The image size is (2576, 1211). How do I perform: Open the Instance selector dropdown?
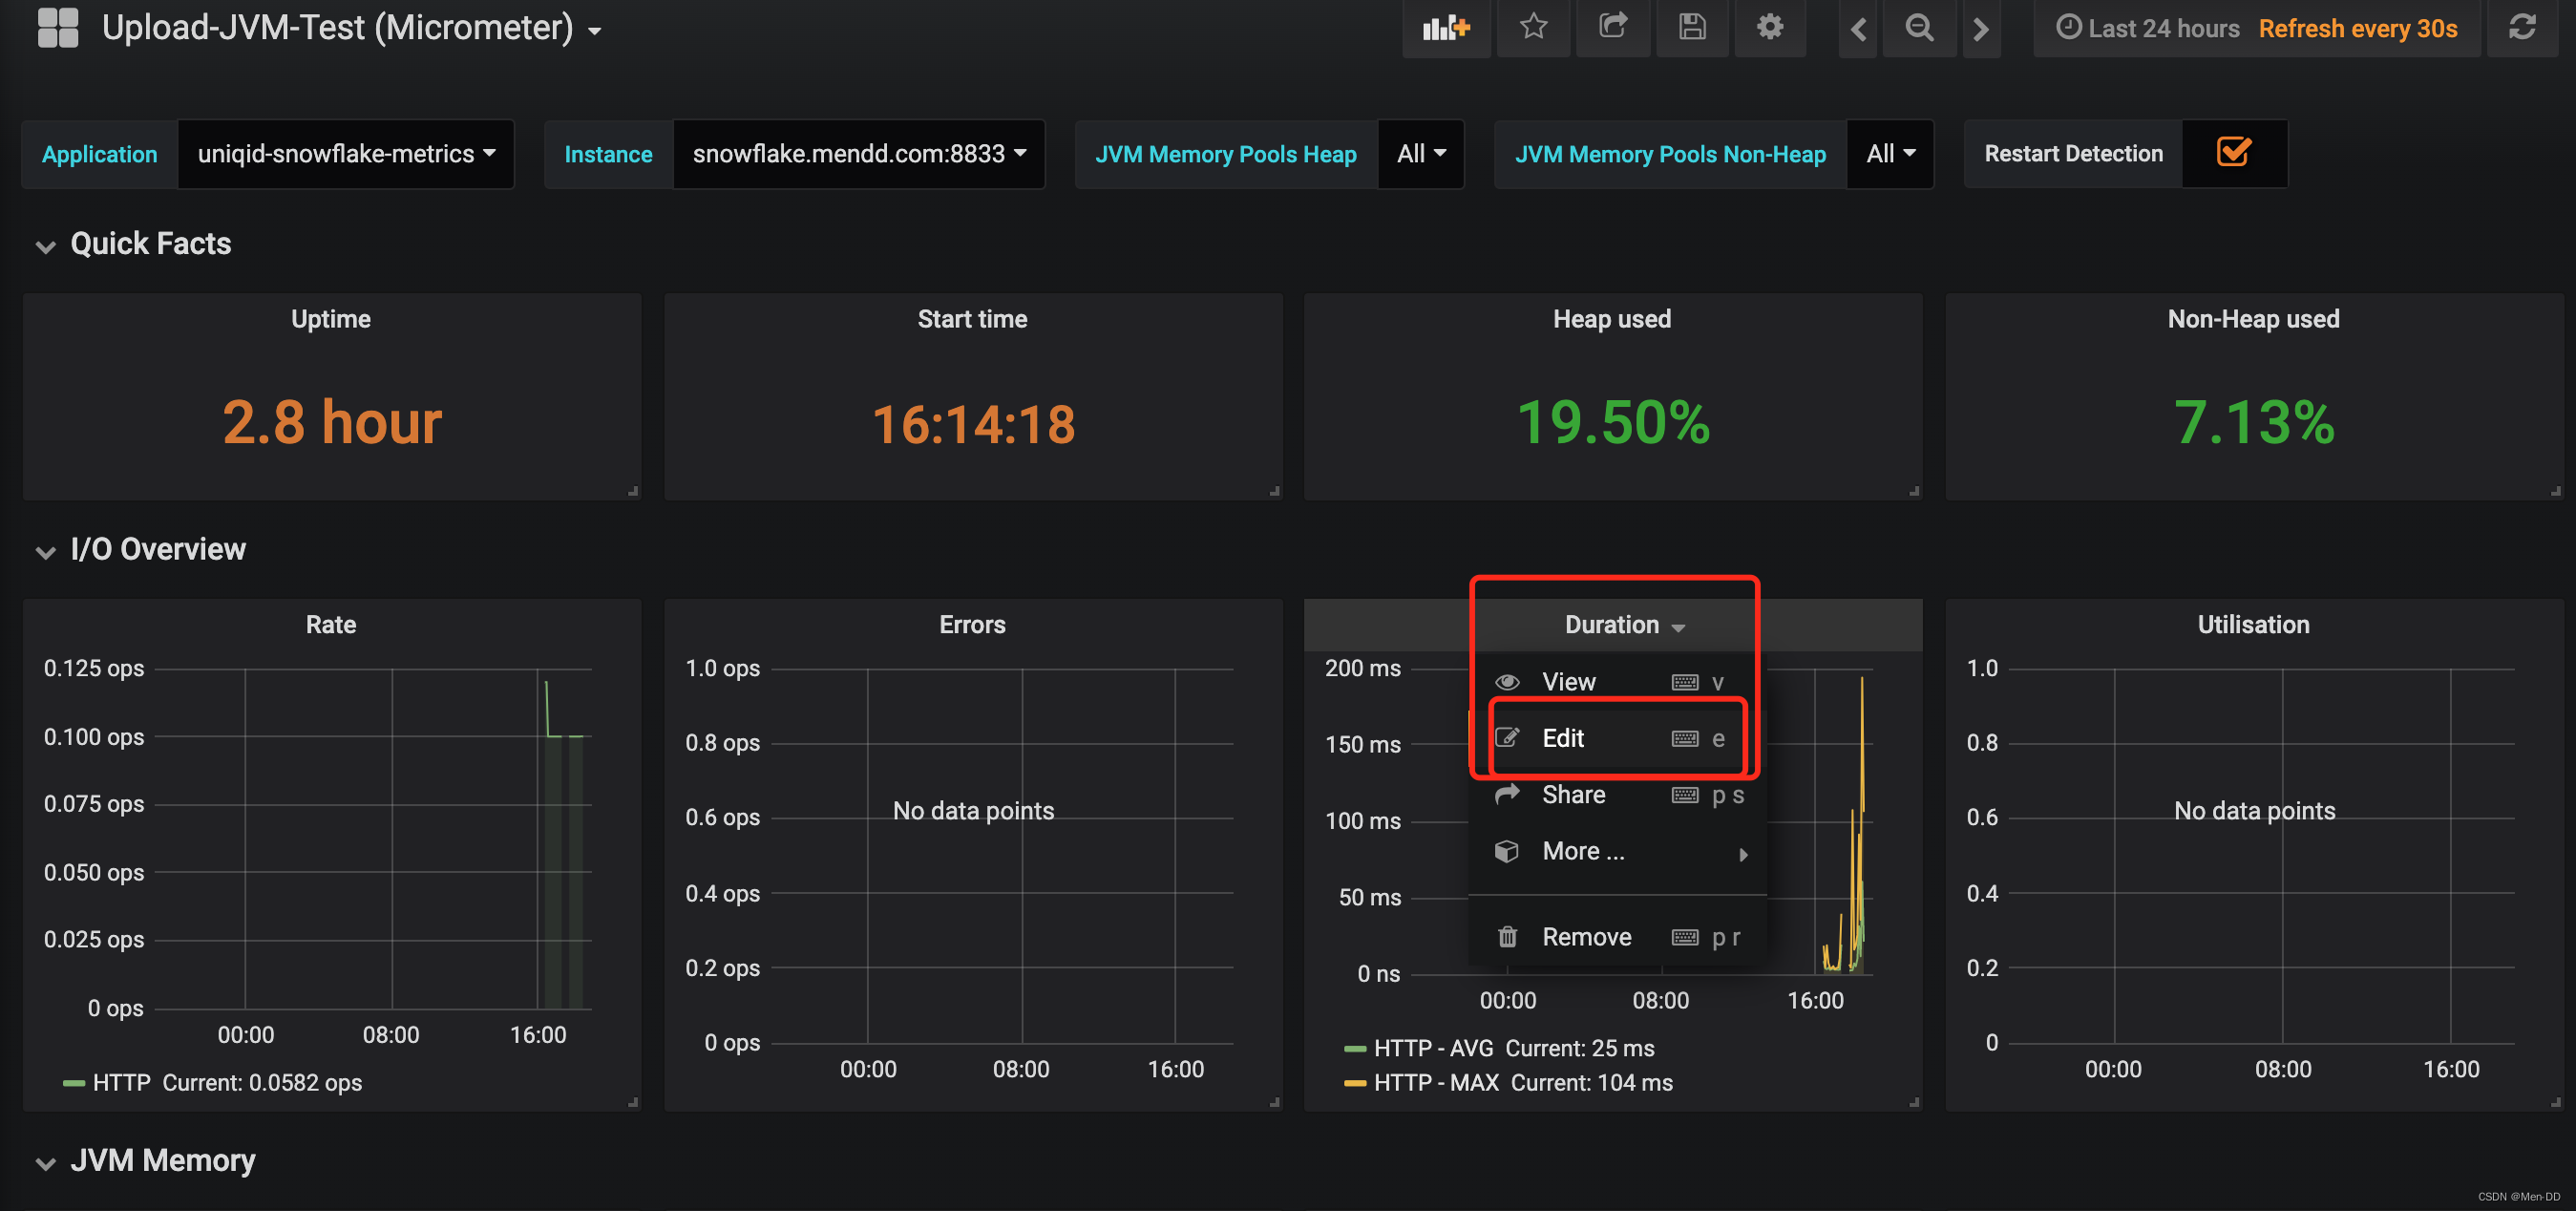click(x=858, y=154)
